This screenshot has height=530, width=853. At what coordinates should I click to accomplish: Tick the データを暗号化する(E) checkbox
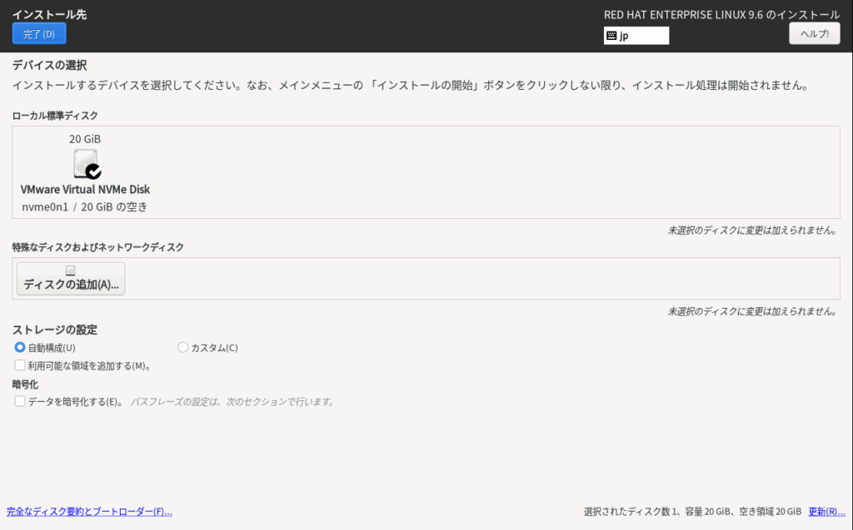[x=20, y=401]
